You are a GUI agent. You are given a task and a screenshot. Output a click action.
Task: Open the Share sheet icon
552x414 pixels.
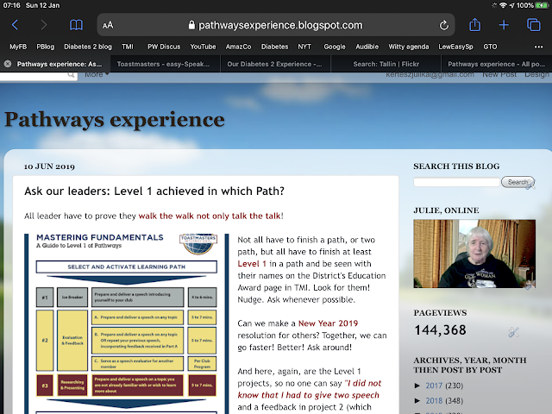475,25
